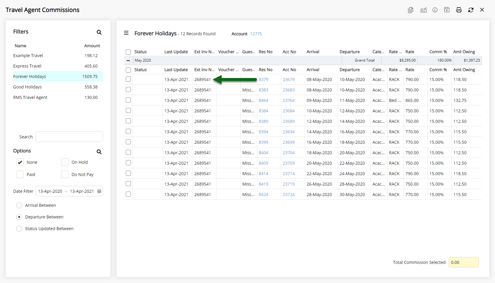This screenshot has height=283, width=495.
Task: Click the Amount column header in Filters
Action: (92, 46)
